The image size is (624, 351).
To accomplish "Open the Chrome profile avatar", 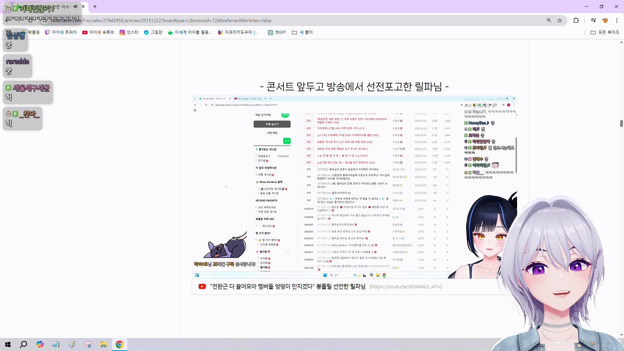I will click(605, 20).
